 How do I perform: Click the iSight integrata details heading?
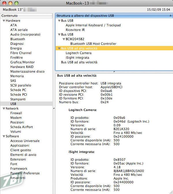[x=82, y=152]
